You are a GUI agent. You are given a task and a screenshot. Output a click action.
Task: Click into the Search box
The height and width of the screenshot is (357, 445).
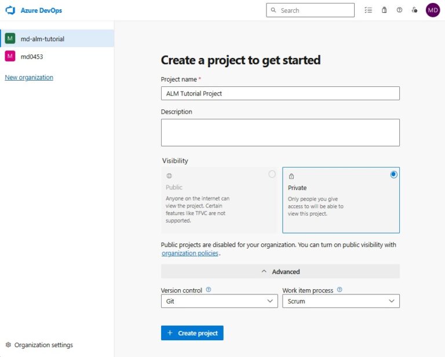tap(310, 10)
